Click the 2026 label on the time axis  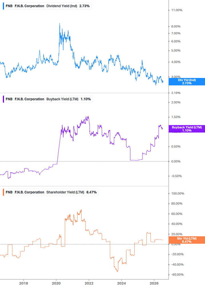click(154, 283)
